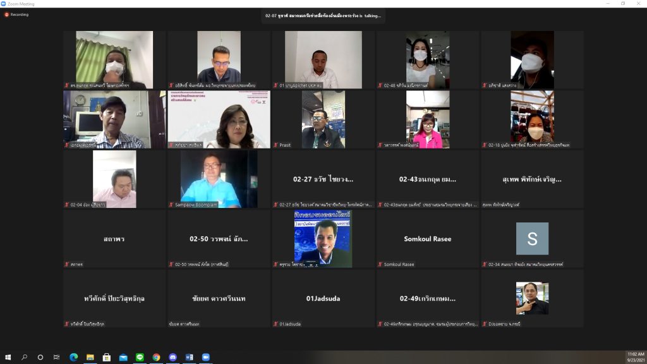Open the Microsoft Store taskbar icon
Viewport: 647px width, 364px height.
tap(107, 357)
